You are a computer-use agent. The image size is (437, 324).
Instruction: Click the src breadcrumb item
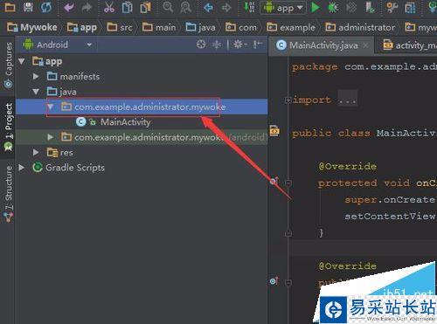(120, 27)
